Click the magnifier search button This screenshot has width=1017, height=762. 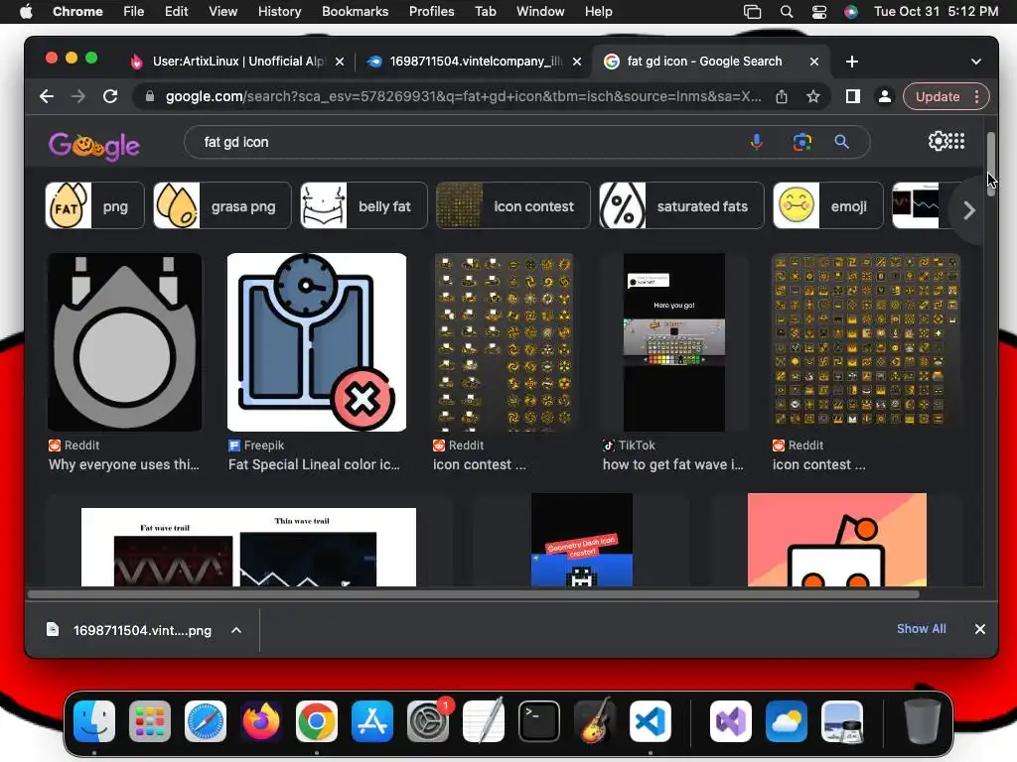(x=841, y=142)
